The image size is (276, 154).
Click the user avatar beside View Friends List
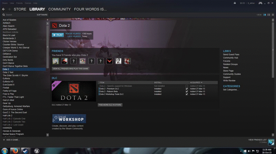(271, 142)
